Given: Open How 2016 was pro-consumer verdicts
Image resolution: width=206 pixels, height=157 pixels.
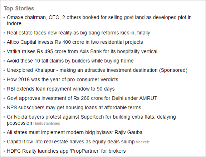Looking at the screenshot, I should [x=62, y=80].
